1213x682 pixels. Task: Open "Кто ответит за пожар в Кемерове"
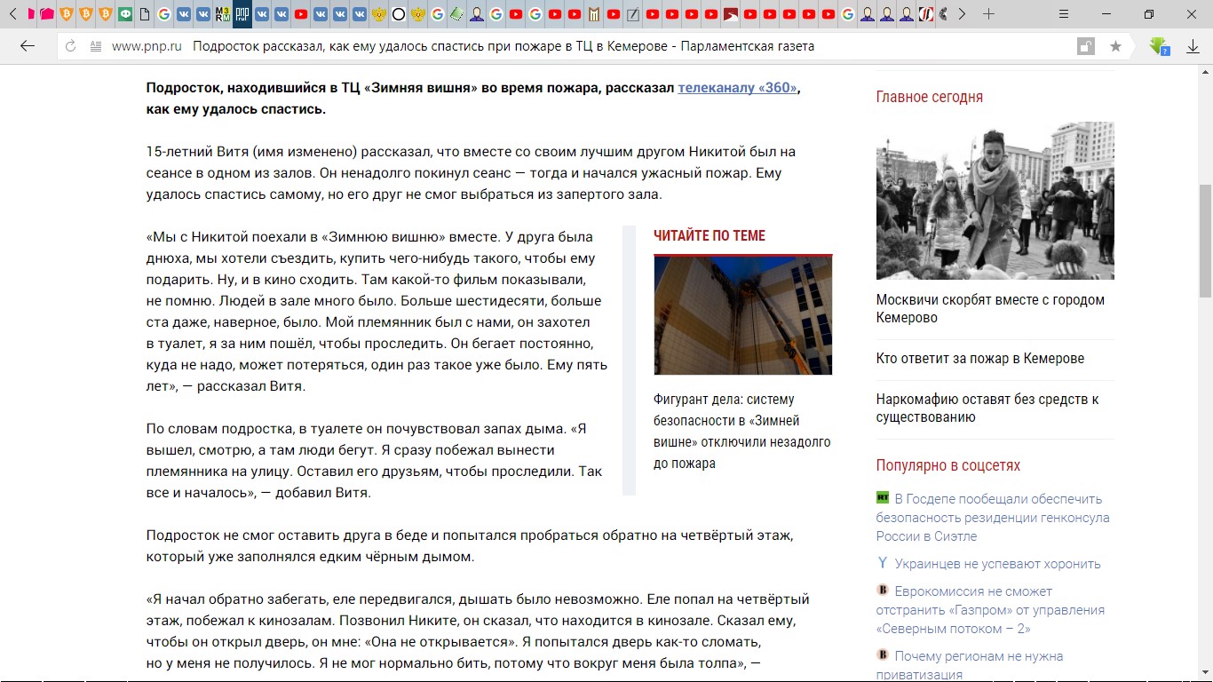point(979,359)
